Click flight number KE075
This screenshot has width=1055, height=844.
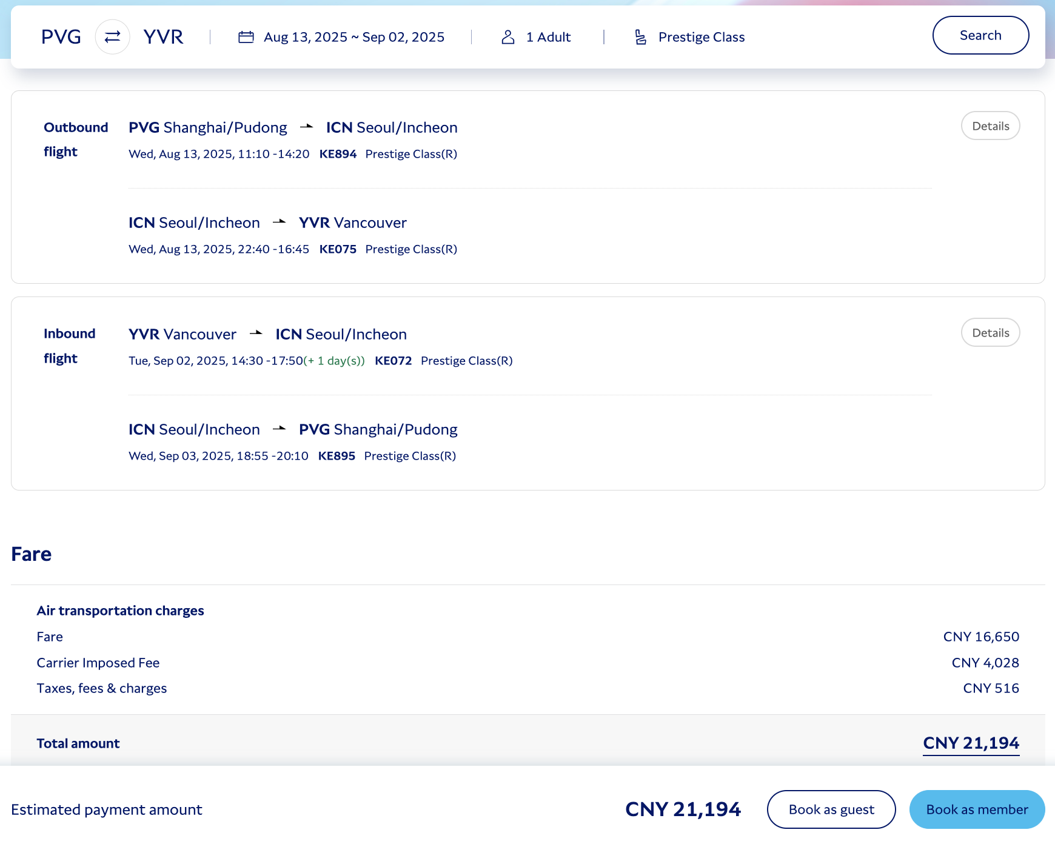(x=338, y=249)
